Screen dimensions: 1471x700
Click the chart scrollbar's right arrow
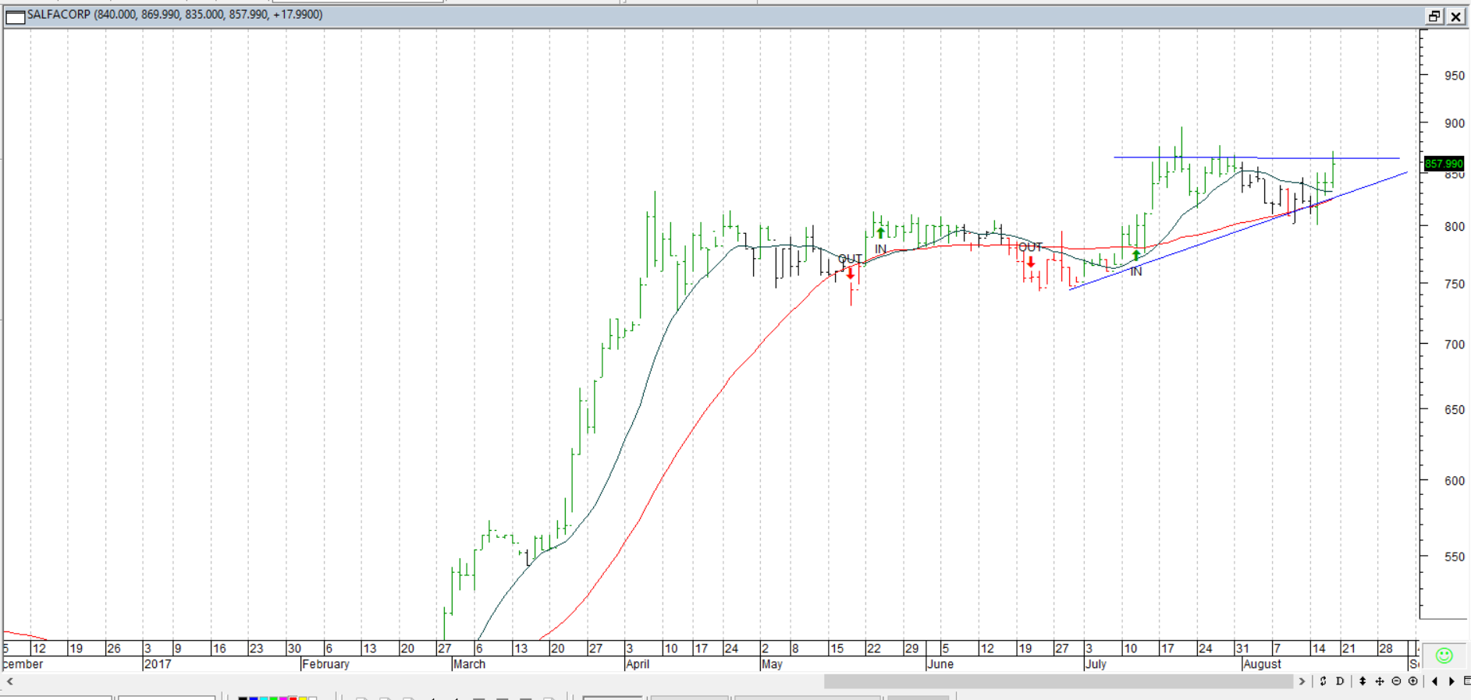point(1302,681)
